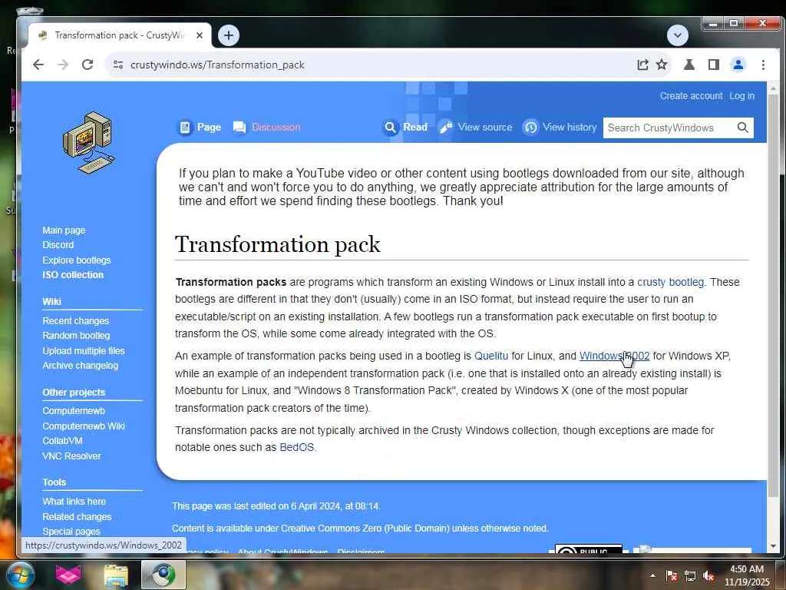The height and width of the screenshot is (590, 786).
Task: Open VNC Resolver link
Action: (x=71, y=456)
